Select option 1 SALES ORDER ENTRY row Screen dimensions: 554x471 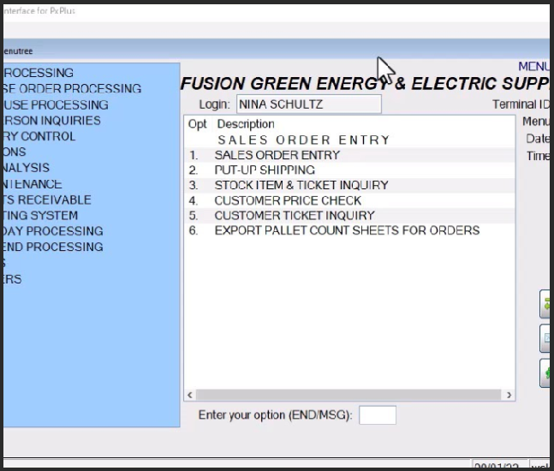(x=349, y=155)
